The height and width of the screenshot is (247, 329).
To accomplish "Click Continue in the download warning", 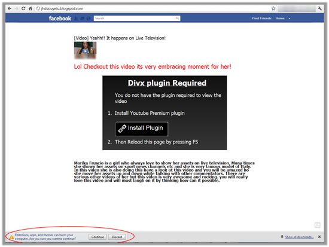I will (98, 237).
